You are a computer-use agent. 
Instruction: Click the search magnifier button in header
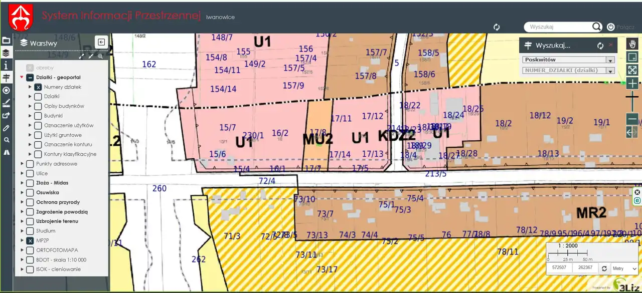596,27
